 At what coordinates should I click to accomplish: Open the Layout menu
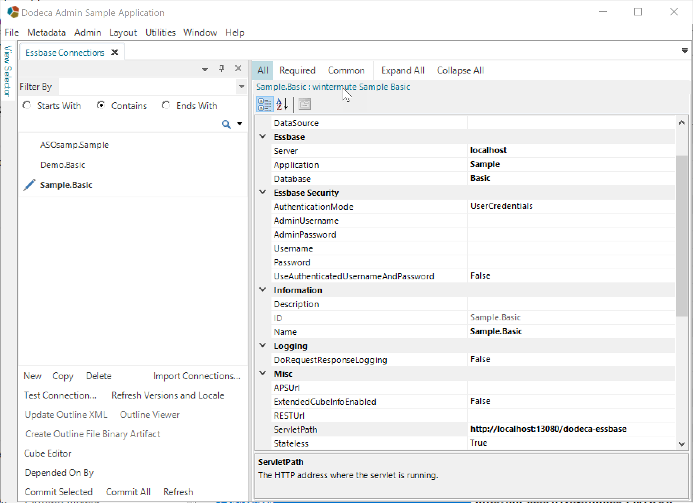coord(123,33)
